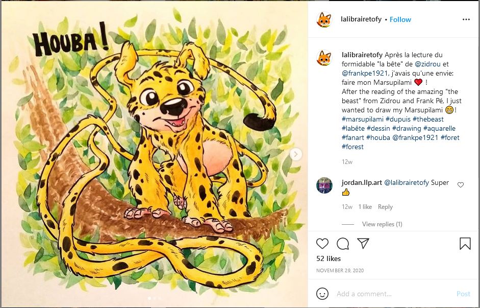Go to next image with arrow

295,154
